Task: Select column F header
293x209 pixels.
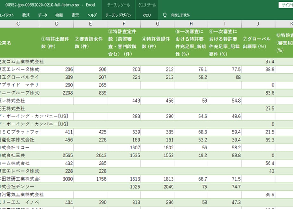Action: [124, 24]
